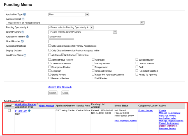
Task: Sort by the Grant Number column header
Action: 47,106
